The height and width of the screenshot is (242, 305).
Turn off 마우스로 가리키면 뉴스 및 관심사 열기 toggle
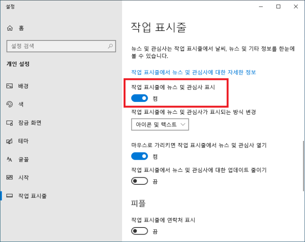click(140, 156)
